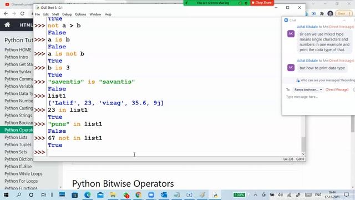Click the home icon on the tutorial site
This screenshot has height=200, width=355.
(7, 24)
